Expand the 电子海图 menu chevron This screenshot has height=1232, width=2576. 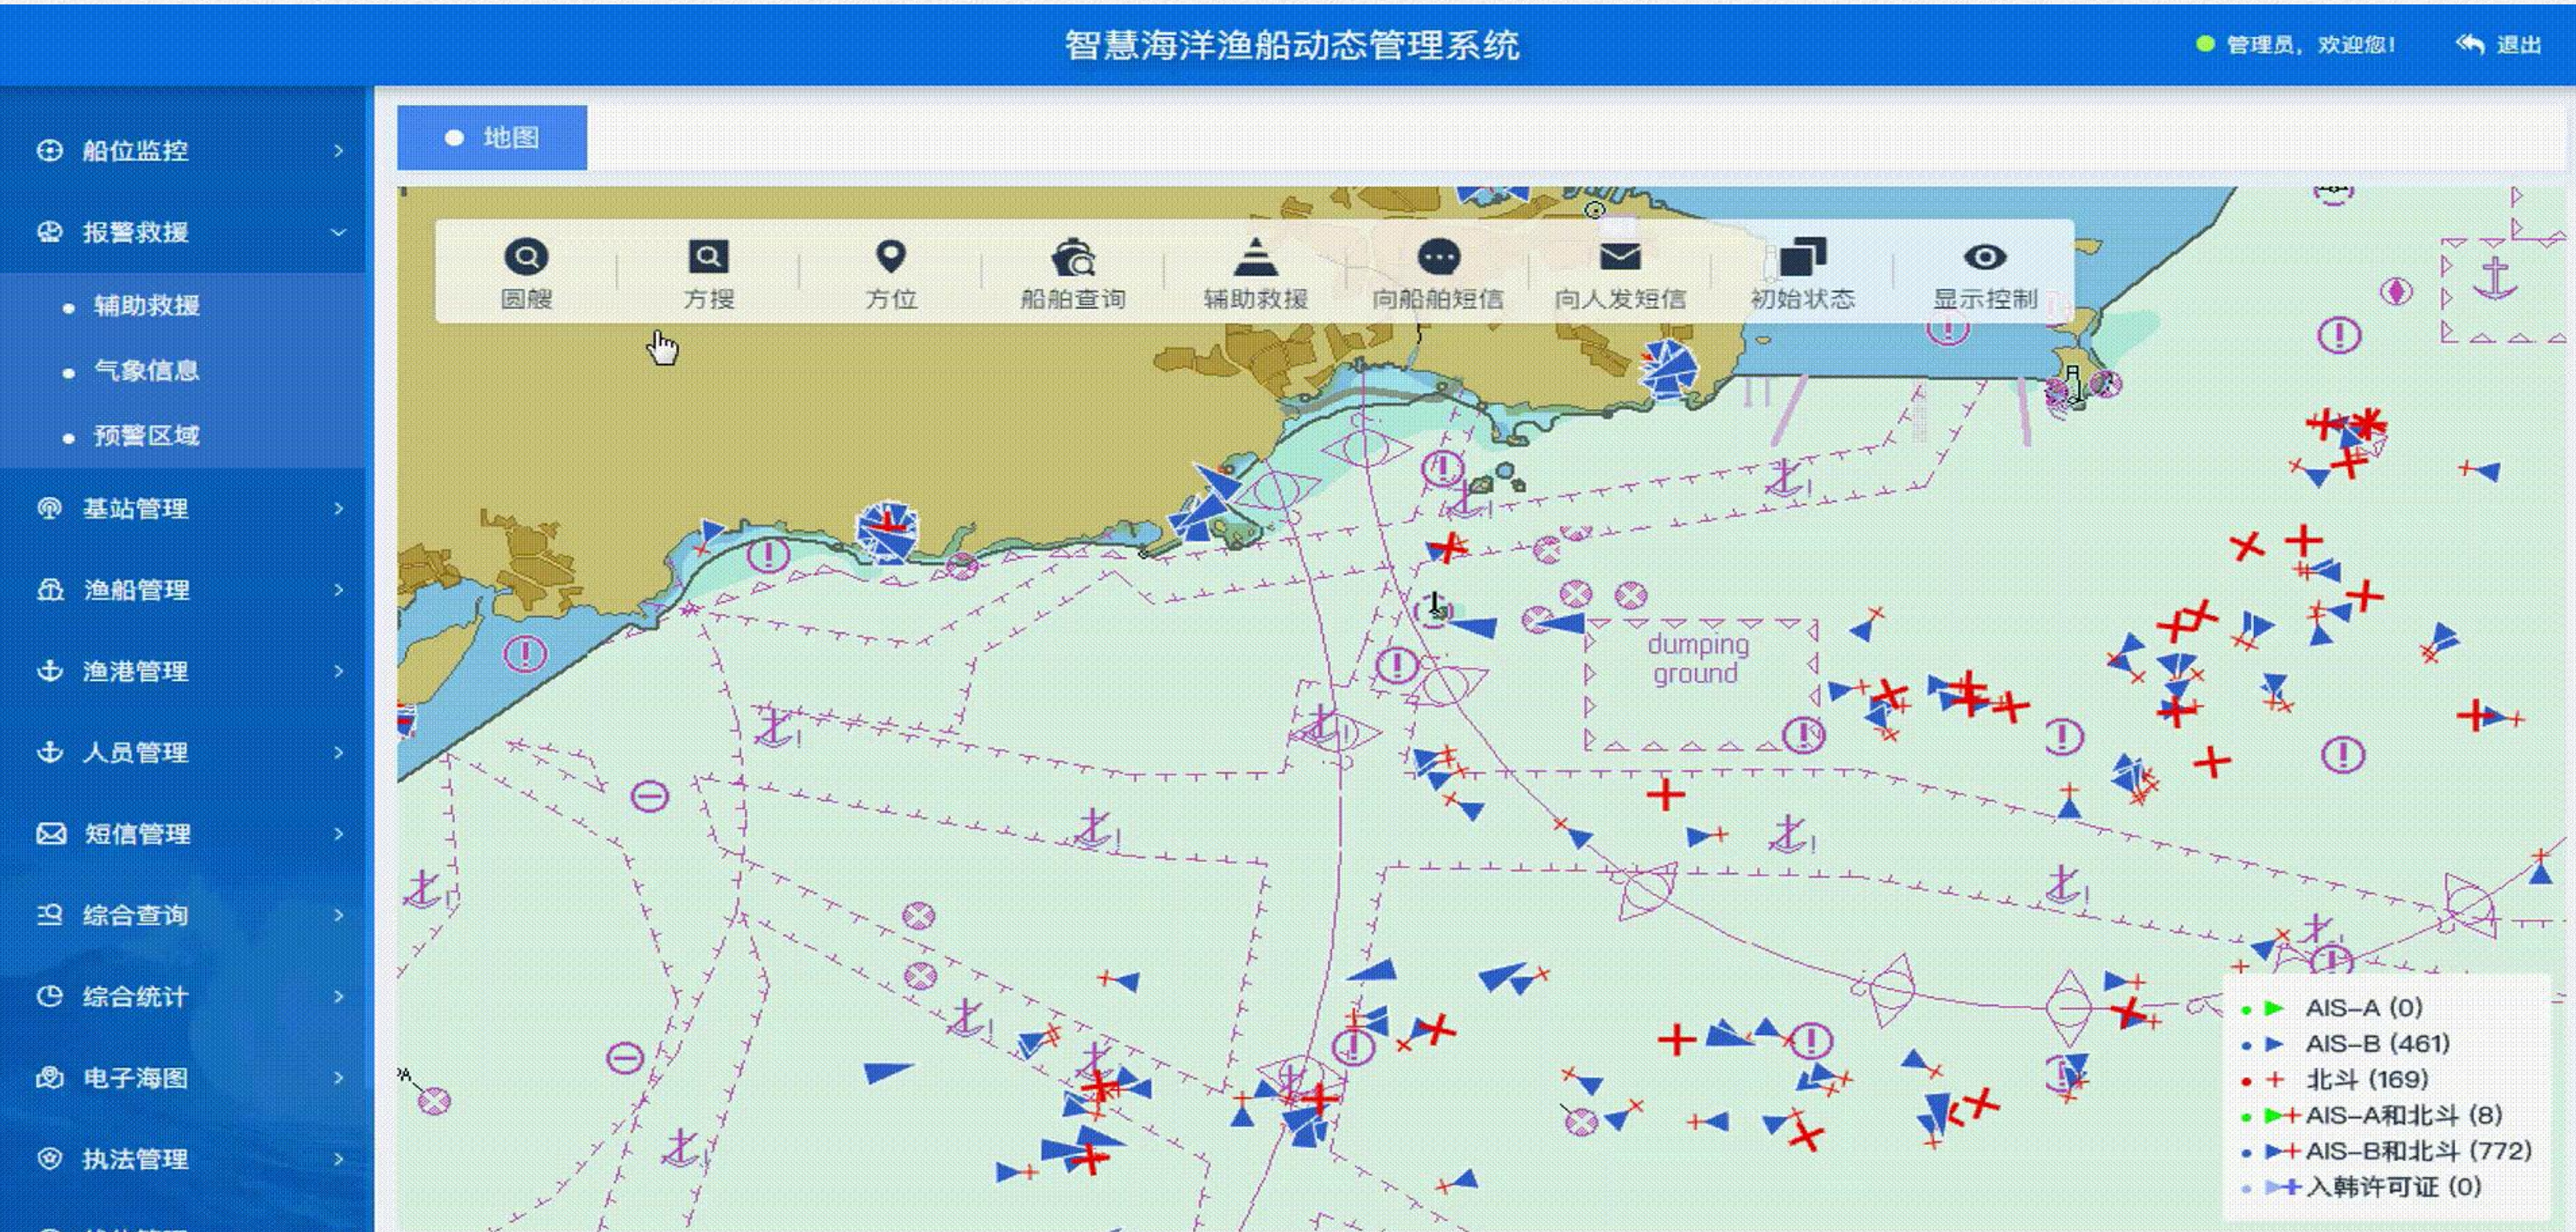(x=338, y=1077)
